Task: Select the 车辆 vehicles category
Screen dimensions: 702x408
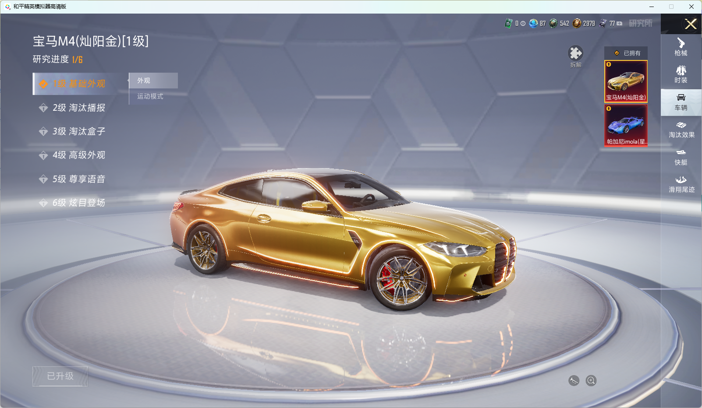Action: point(681,102)
